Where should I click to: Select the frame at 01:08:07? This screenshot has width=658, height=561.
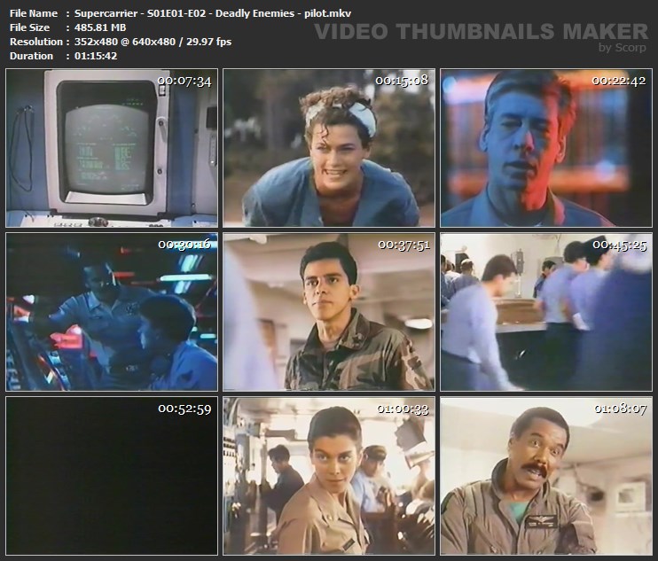click(546, 476)
